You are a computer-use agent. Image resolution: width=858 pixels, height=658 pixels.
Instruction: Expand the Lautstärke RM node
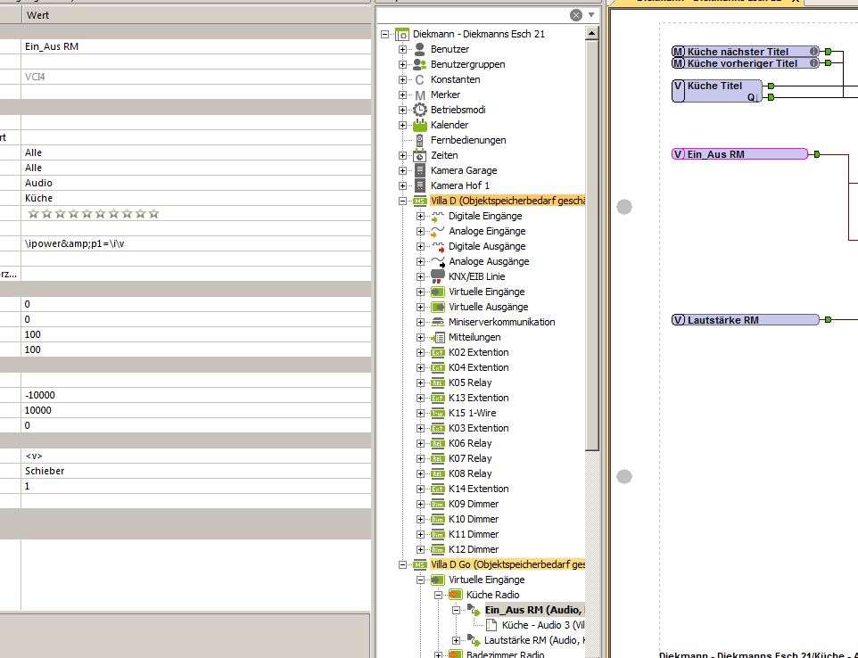click(457, 640)
